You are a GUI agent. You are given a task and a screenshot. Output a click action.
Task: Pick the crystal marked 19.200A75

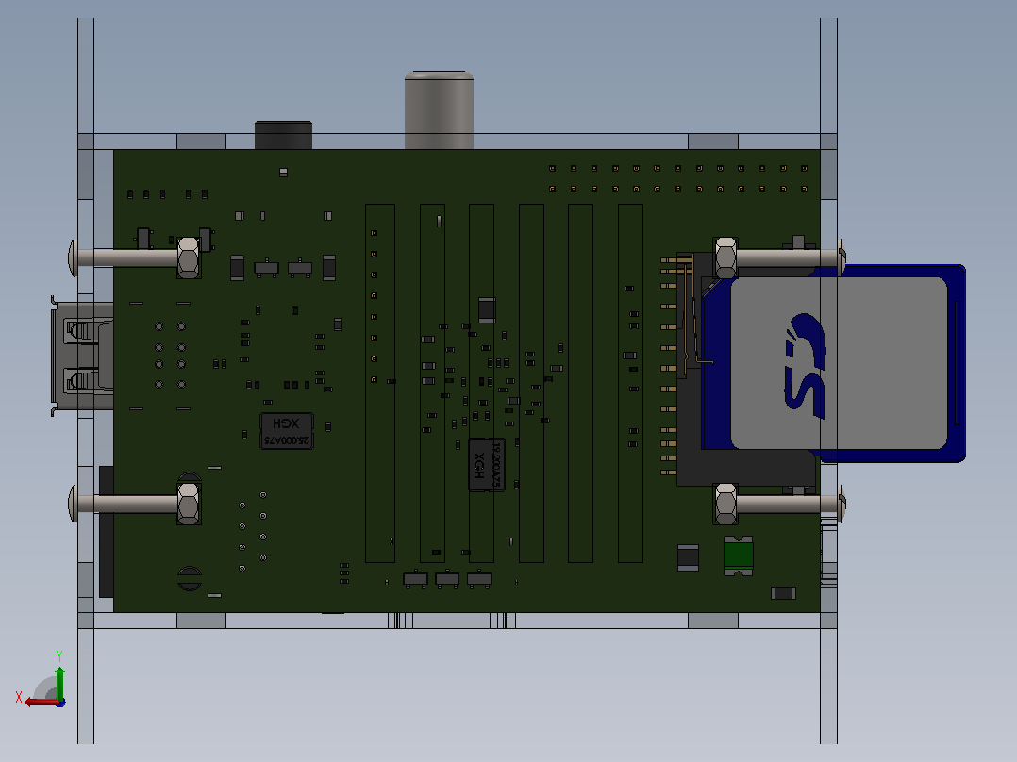click(487, 465)
